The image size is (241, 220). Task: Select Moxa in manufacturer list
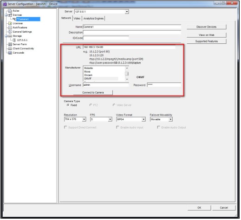(87, 71)
